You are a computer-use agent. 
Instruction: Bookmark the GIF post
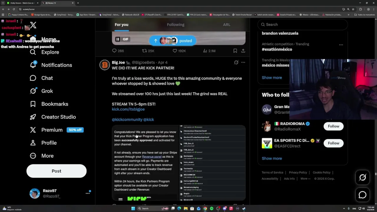click(x=235, y=51)
